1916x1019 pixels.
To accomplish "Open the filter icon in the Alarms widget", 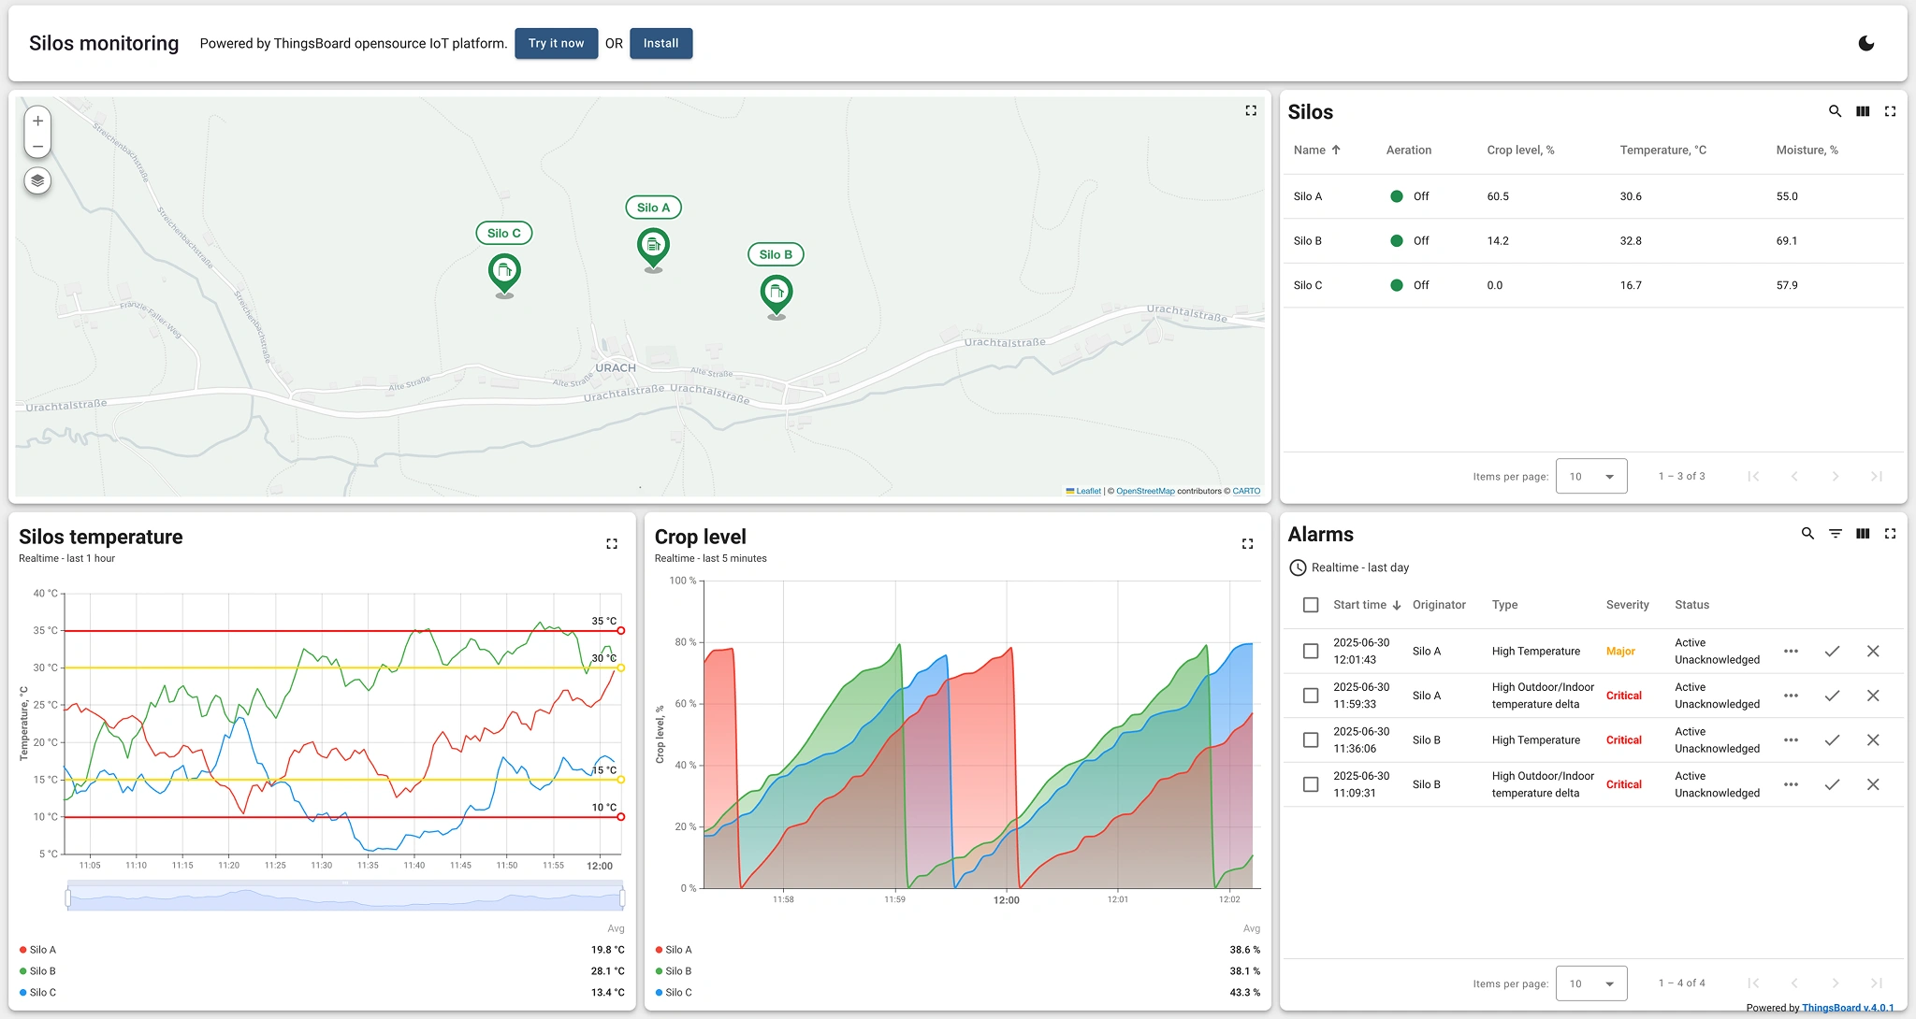I will coord(1835,533).
